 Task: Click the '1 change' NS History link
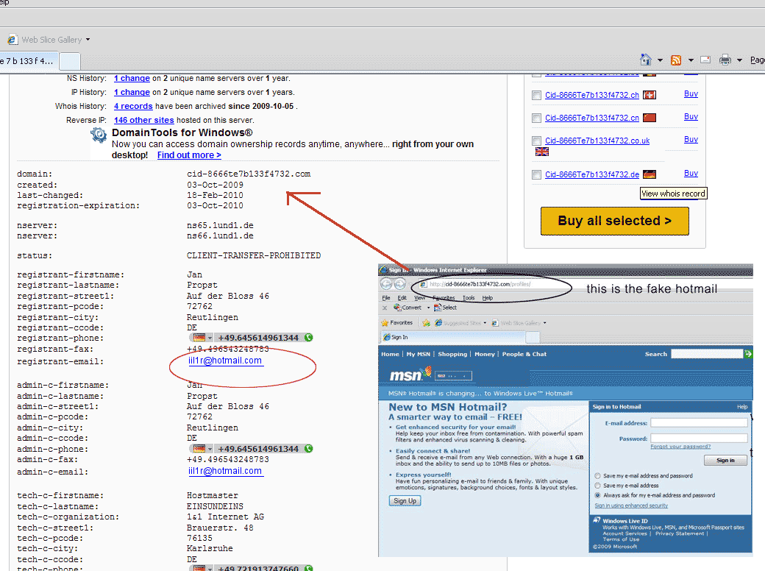click(132, 78)
